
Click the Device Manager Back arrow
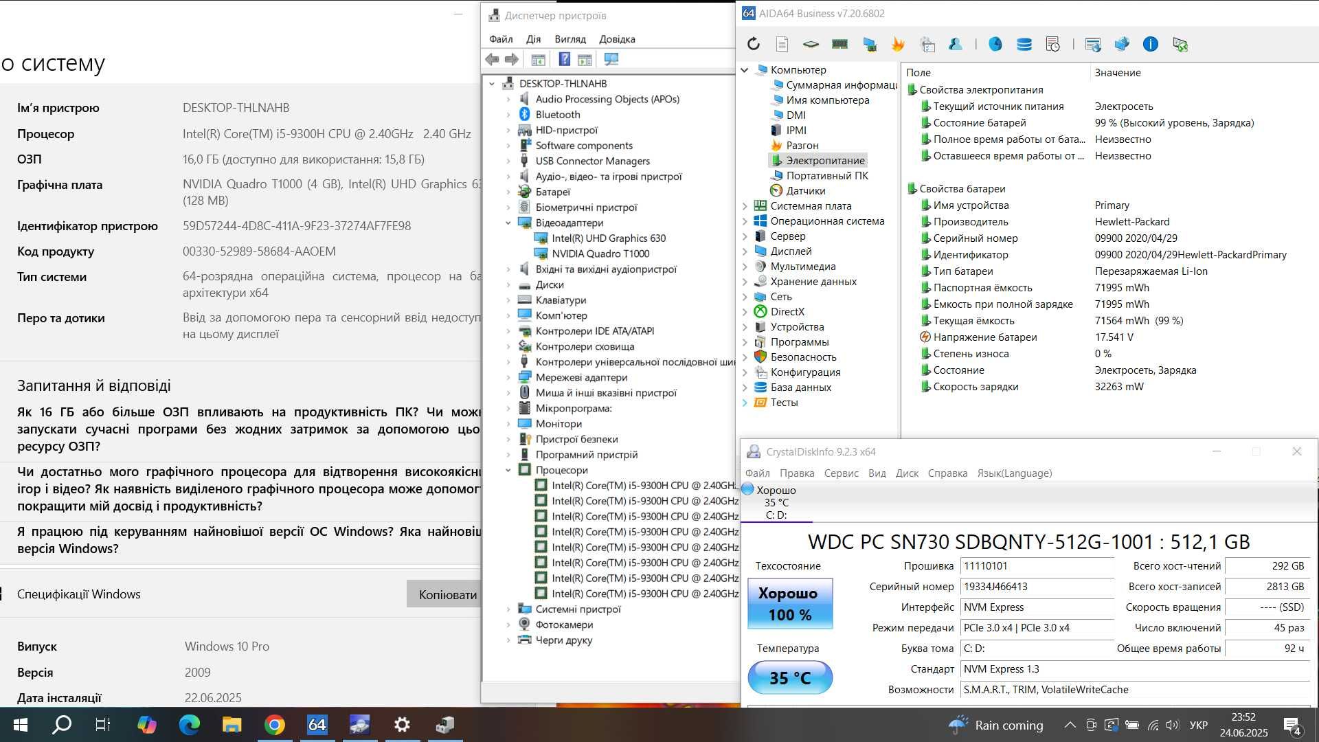pos(492,60)
